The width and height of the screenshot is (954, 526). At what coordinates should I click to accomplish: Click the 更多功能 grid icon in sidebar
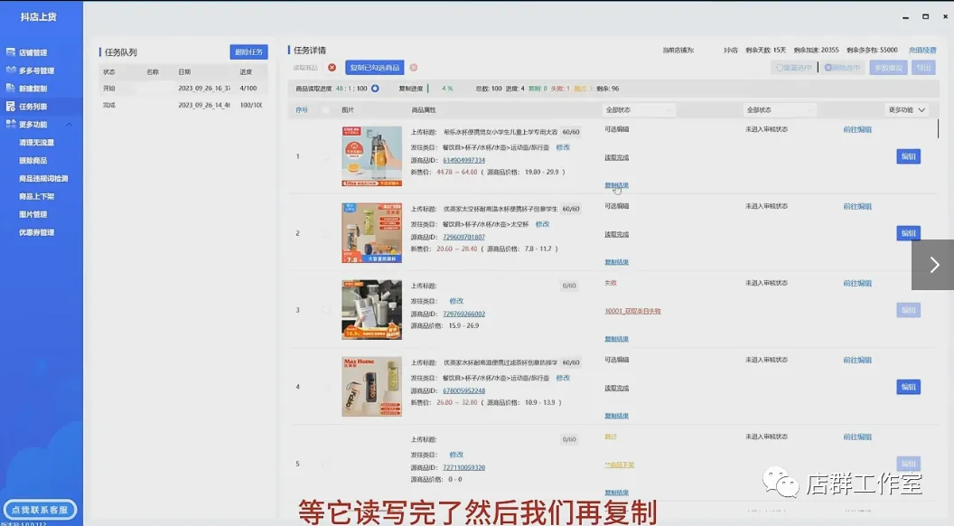(10, 125)
